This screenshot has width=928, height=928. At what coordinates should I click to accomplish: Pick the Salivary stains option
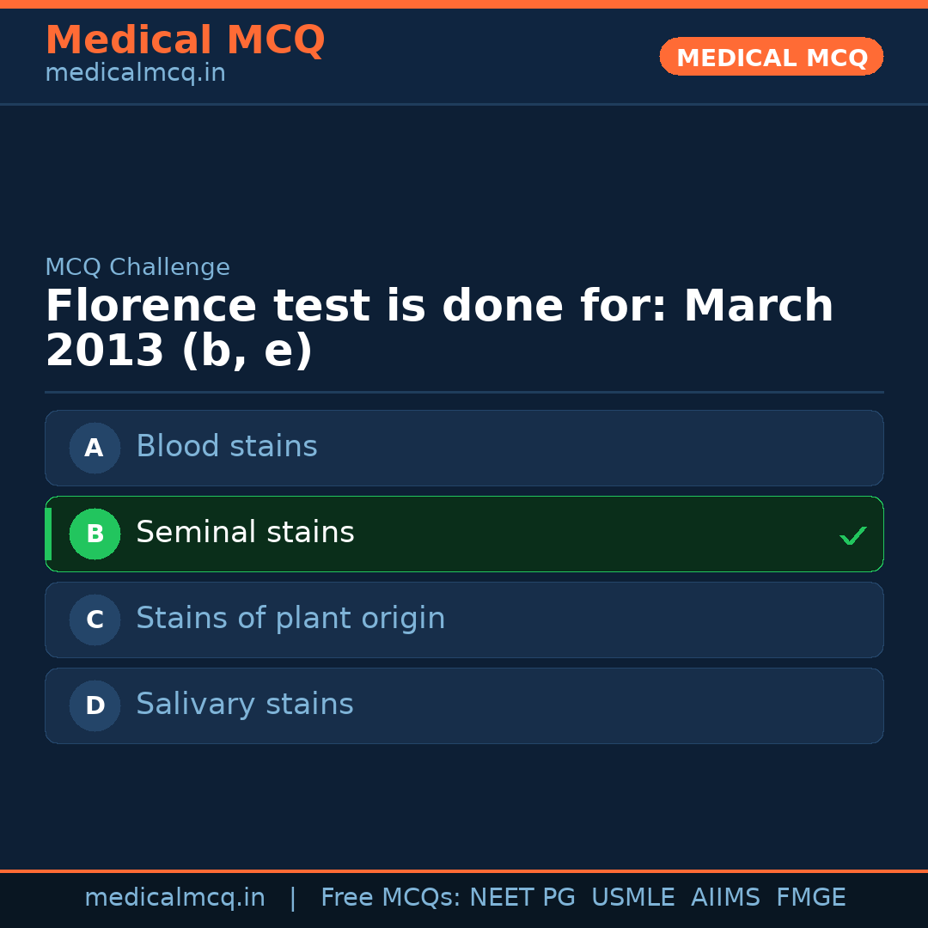[244, 705]
